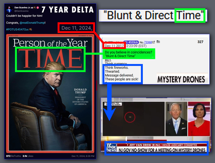Click the "Thwarted." line
The image size is (215, 163).
112,72
